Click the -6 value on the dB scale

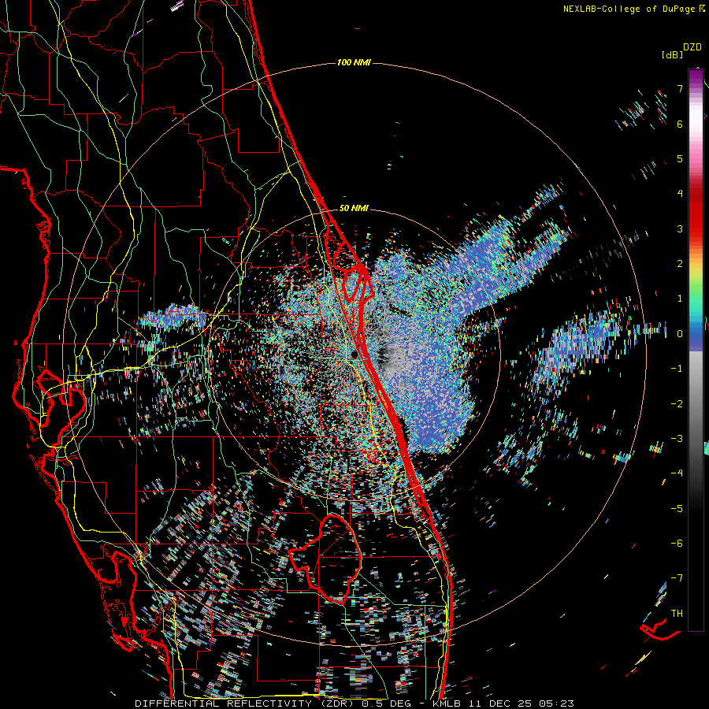point(677,544)
